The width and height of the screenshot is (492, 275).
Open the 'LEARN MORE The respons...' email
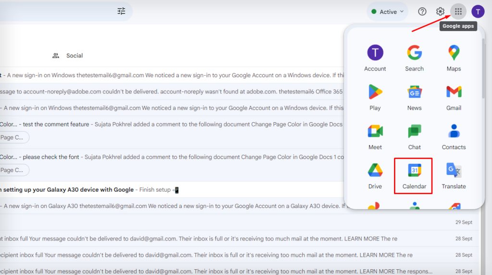[x=239, y=271]
